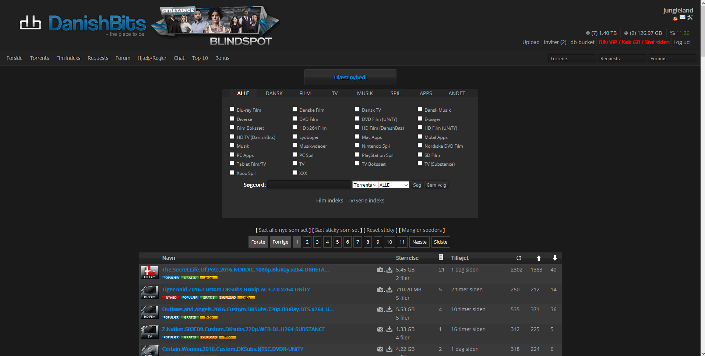Switch to the SPIL category tab

(395, 93)
